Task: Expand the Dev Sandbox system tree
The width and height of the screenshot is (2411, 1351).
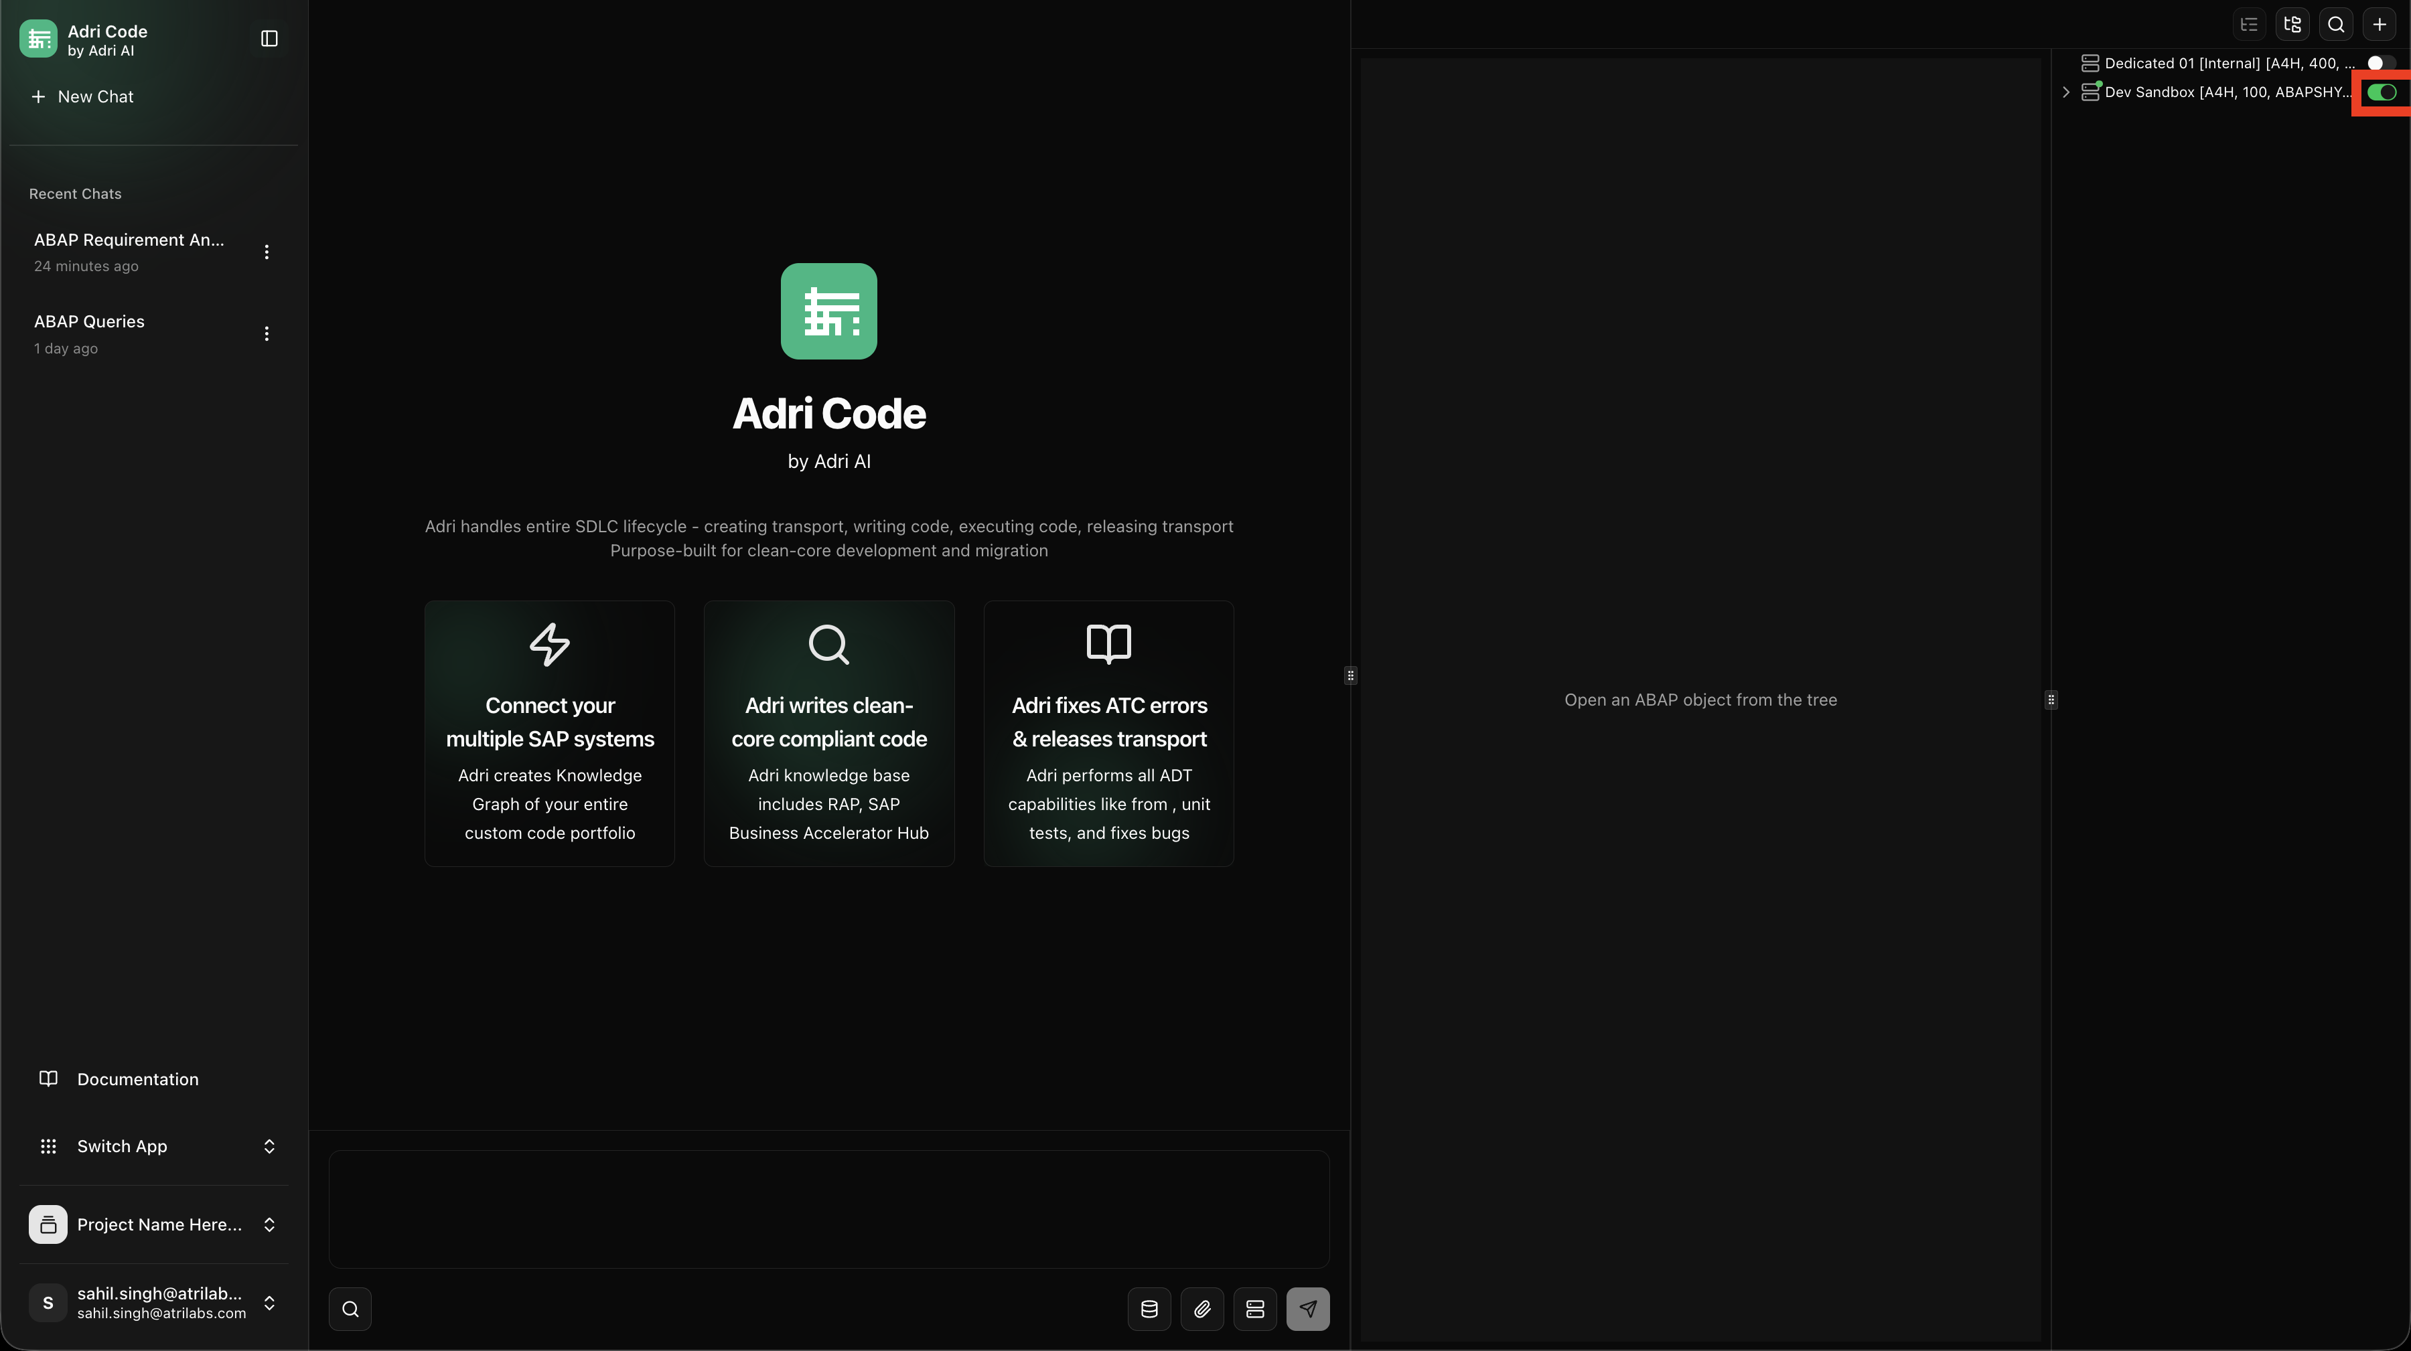Action: tap(2065, 92)
